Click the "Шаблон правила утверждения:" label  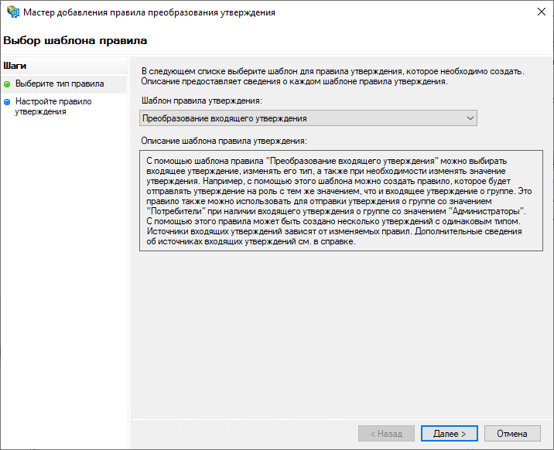(x=202, y=101)
